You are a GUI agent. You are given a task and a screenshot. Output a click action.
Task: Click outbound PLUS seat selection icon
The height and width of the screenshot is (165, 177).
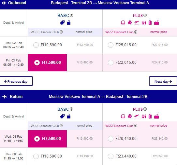click(130, 22)
